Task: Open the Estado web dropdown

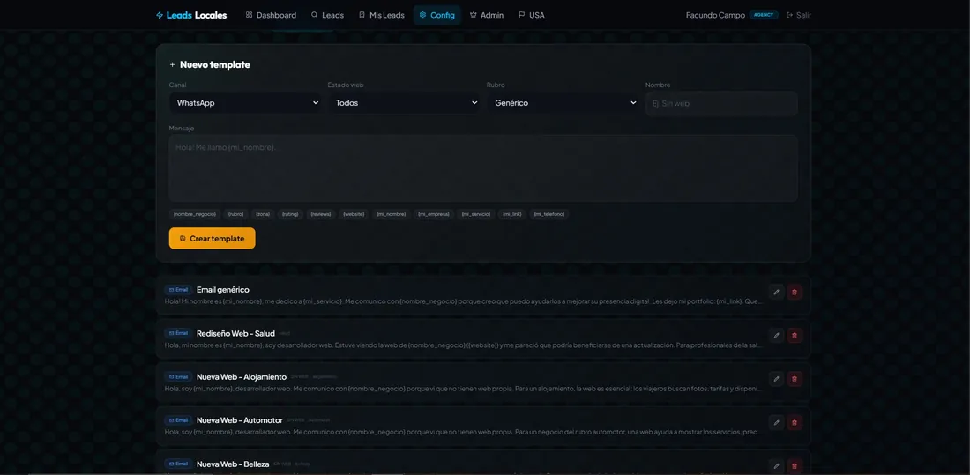Action: 404,103
